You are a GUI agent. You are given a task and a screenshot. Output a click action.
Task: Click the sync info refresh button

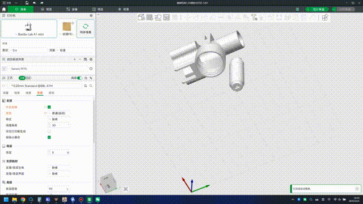click(86, 28)
